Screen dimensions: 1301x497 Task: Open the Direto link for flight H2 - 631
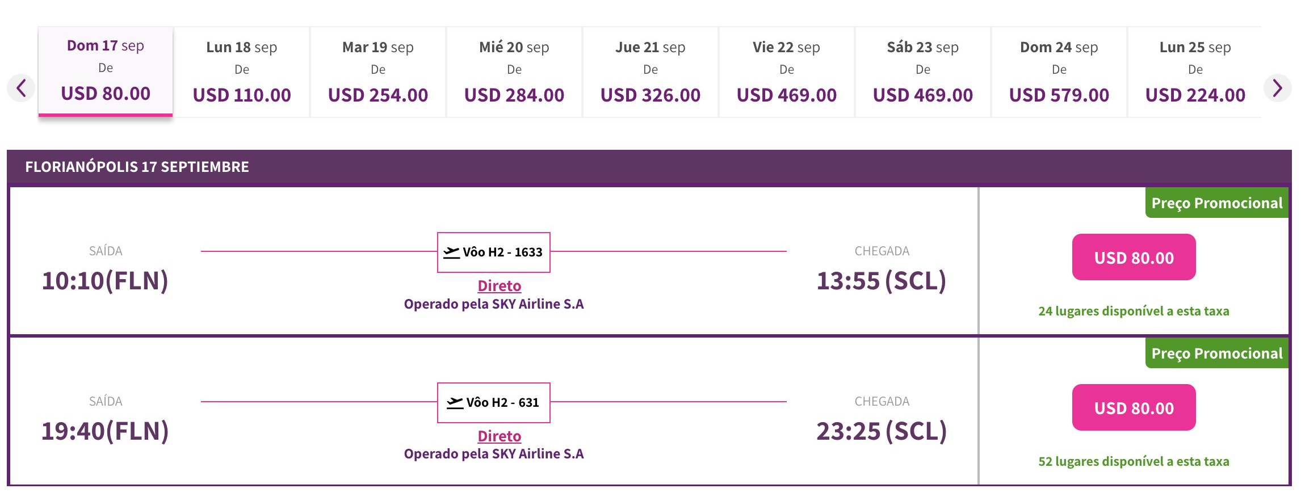click(x=499, y=436)
